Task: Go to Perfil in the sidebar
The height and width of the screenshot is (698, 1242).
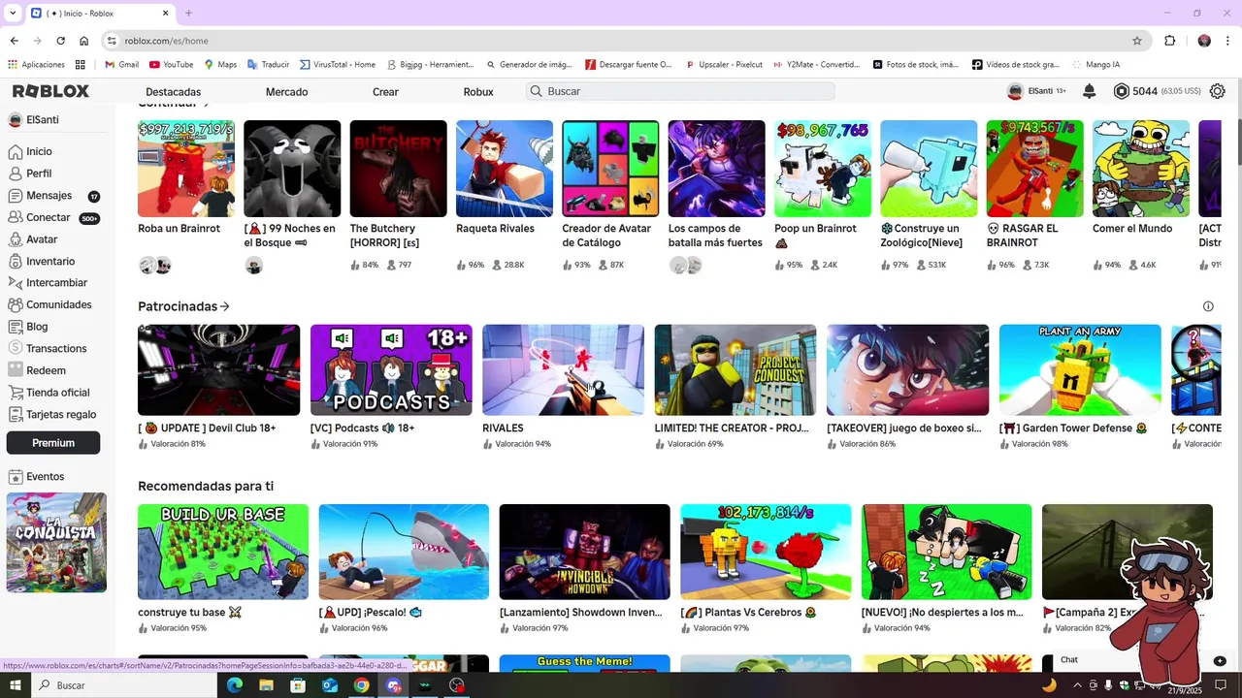Action: (39, 174)
